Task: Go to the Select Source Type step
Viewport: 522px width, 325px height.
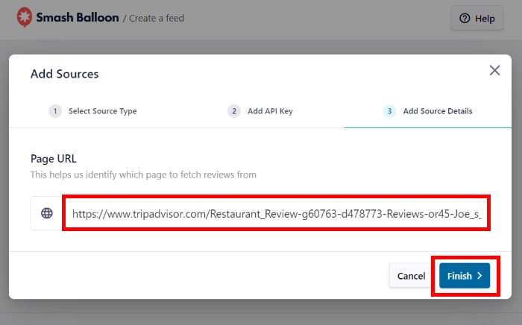Action: [x=102, y=111]
